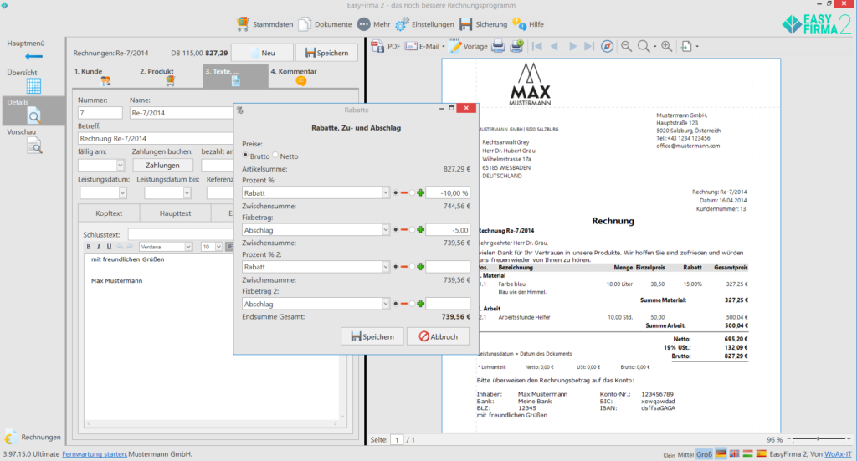Click the Fernwartung starten link
The height and width of the screenshot is (461, 857).
95,454
